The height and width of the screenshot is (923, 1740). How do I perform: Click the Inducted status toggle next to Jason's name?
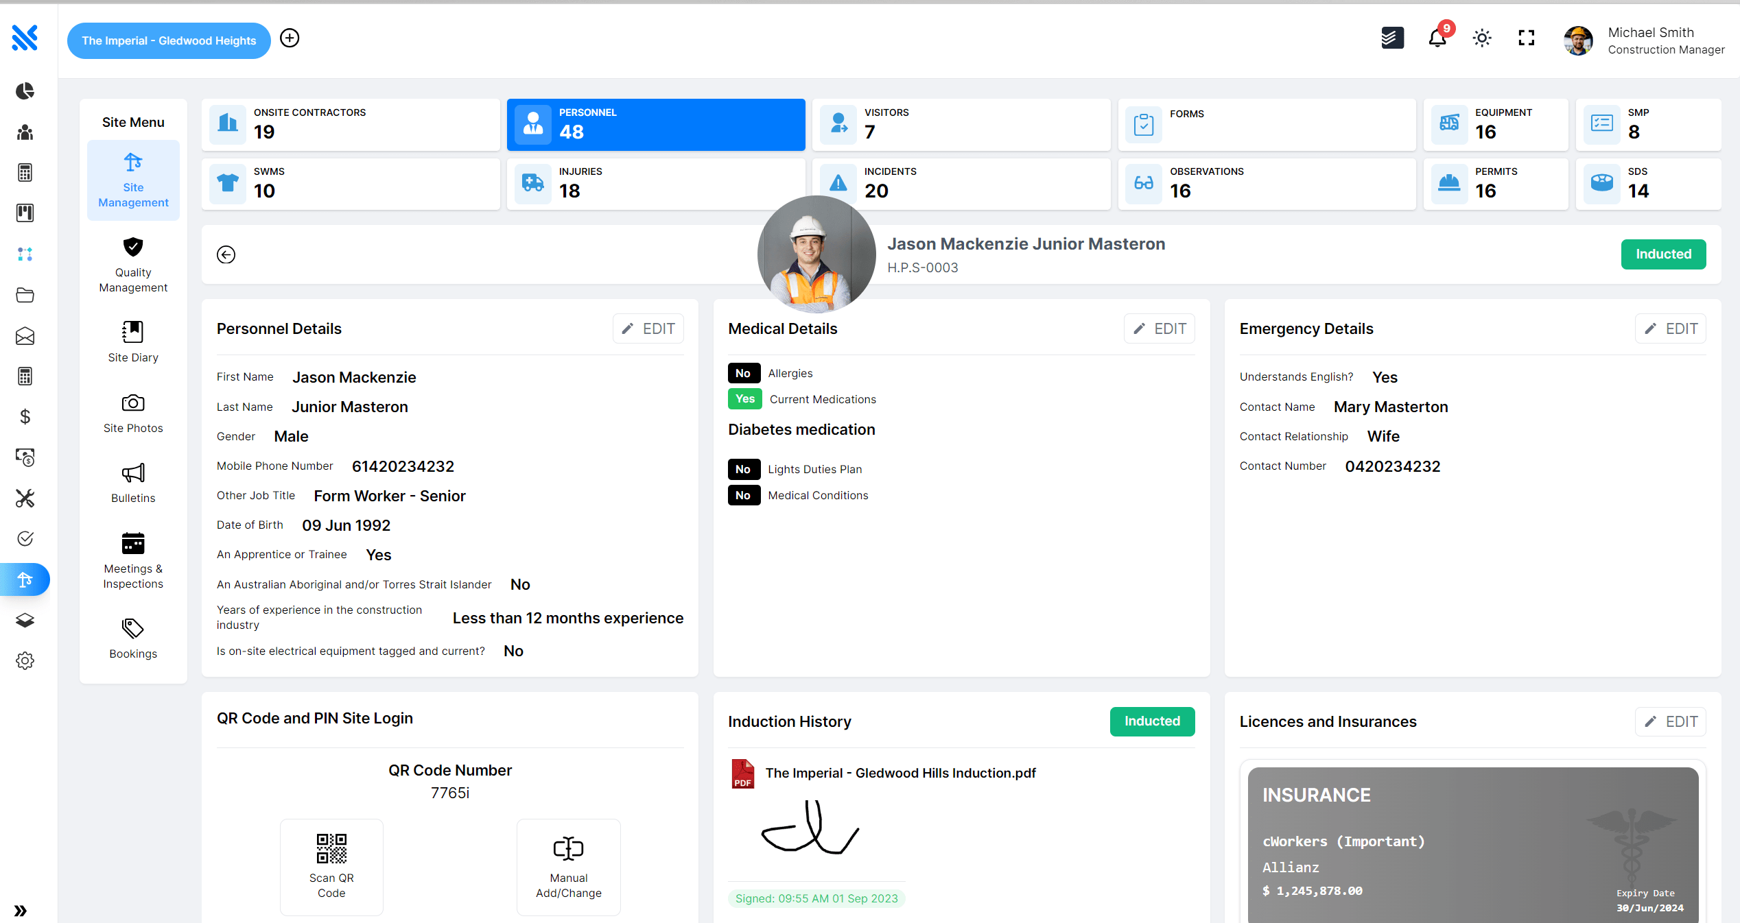1663,254
